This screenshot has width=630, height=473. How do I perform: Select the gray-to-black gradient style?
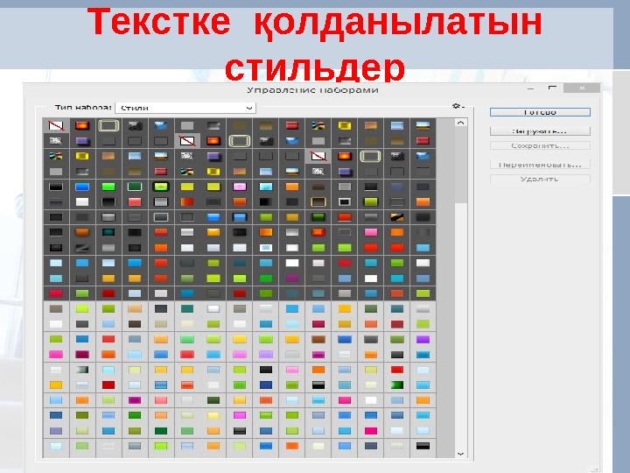(x=82, y=370)
